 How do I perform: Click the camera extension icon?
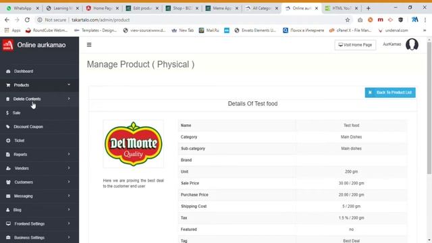click(x=360, y=20)
